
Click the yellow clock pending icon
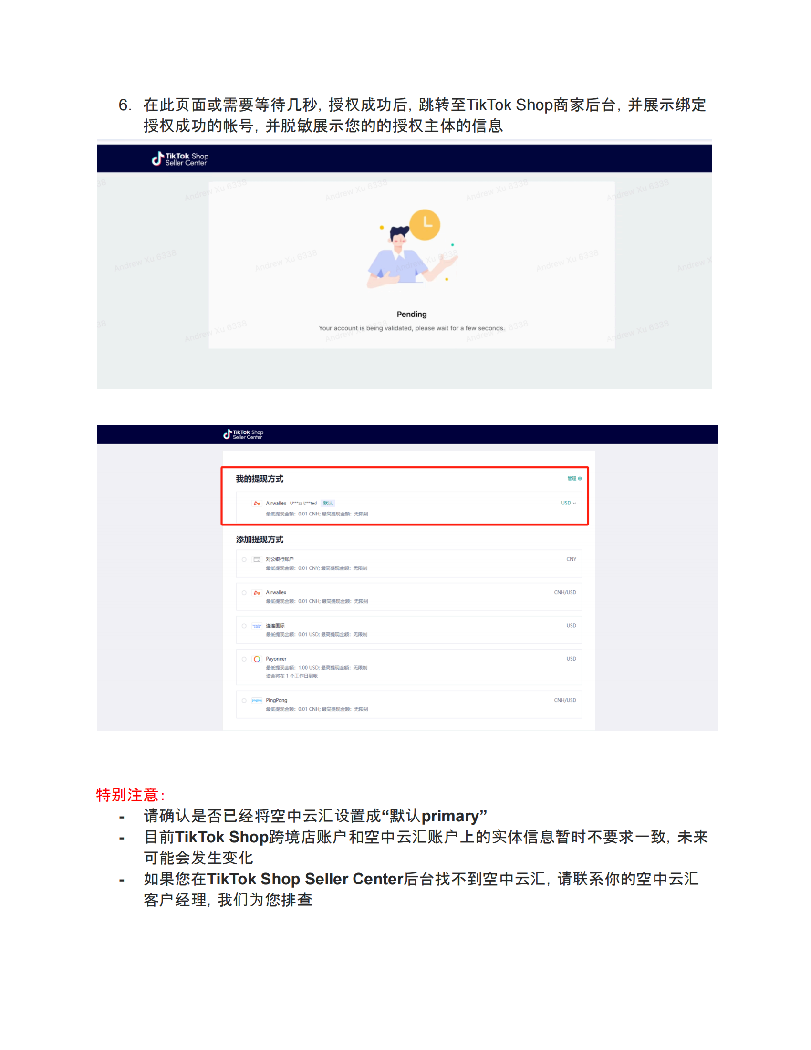pyautogui.click(x=425, y=224)
